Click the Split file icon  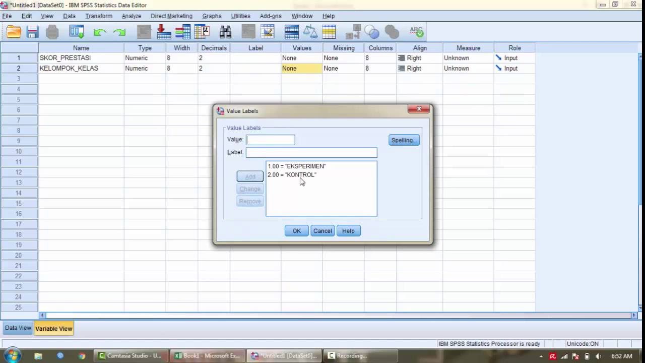pyautogui.click(x=292, y=32)
